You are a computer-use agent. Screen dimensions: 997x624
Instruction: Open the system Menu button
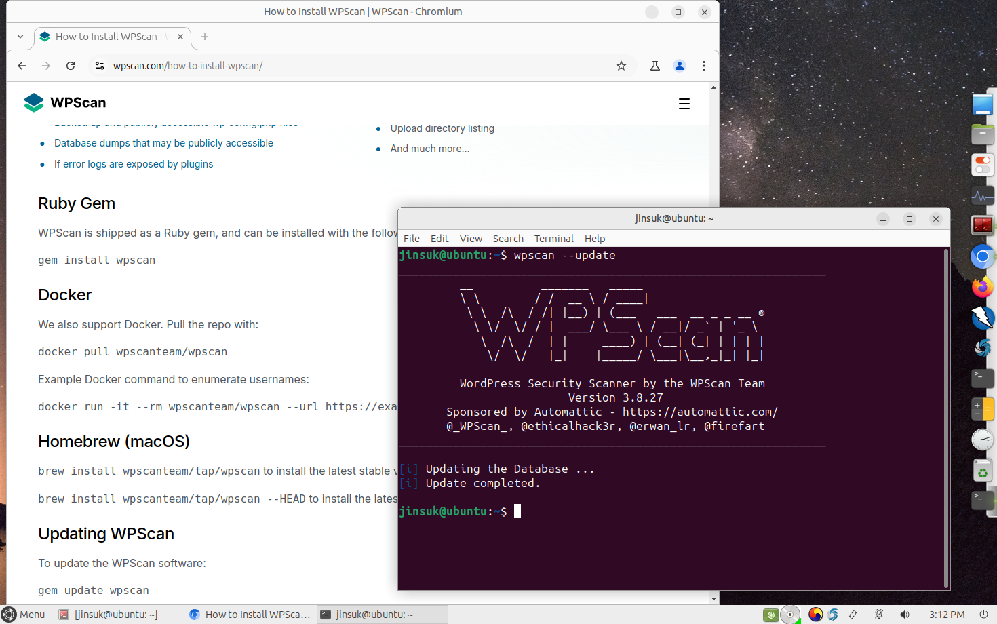coord(24,615)
